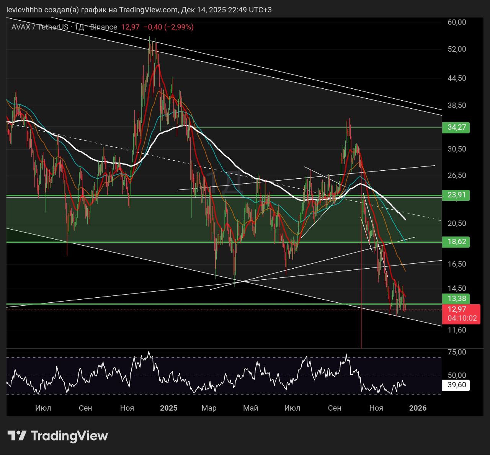This screenshot has width=490, height=455.
Task: Click the green 23,91 price label
Action: (x=456, y=195)
